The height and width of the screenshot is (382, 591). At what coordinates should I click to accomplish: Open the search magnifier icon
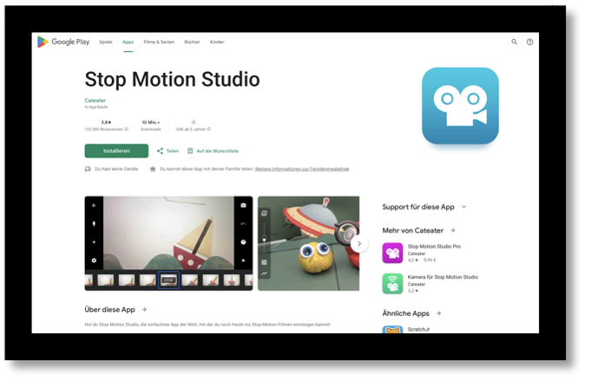(514, 42)
